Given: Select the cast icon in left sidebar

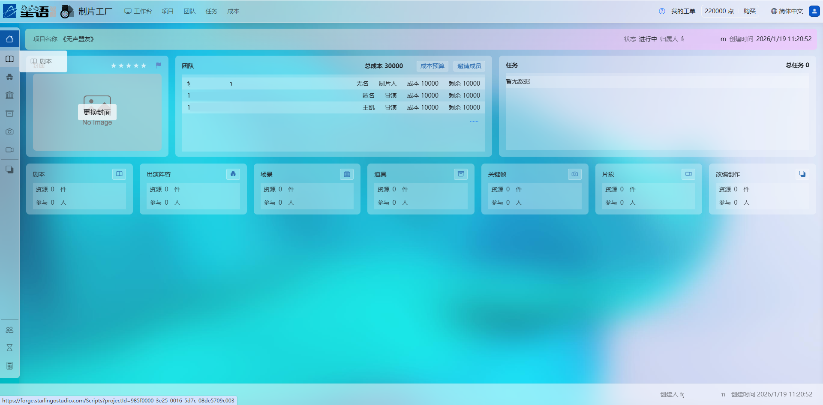Looking at the screenshot, I should click(9, 77).
